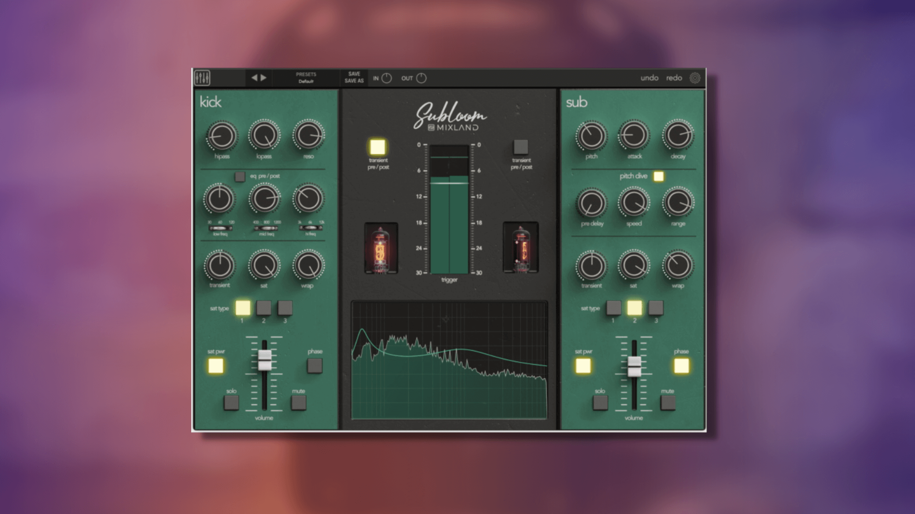
Task: Toggle the pitch dive button
Action: click(x=658, y=176)
